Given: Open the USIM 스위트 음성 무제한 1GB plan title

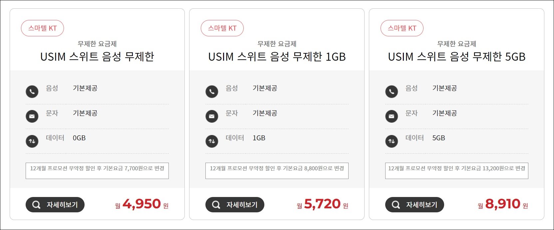Looking at the screenshot, I should point(277,57).
